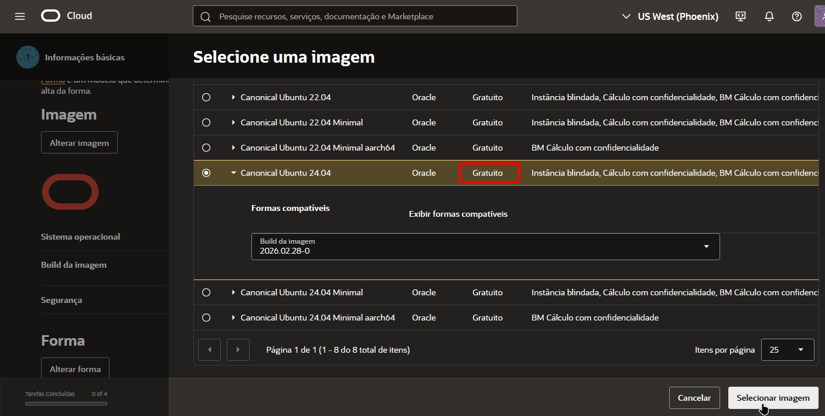Open the help question mark menu
The height and width of the screenshot is (416, 825).
pyautogui.click(x=797, y=16)
